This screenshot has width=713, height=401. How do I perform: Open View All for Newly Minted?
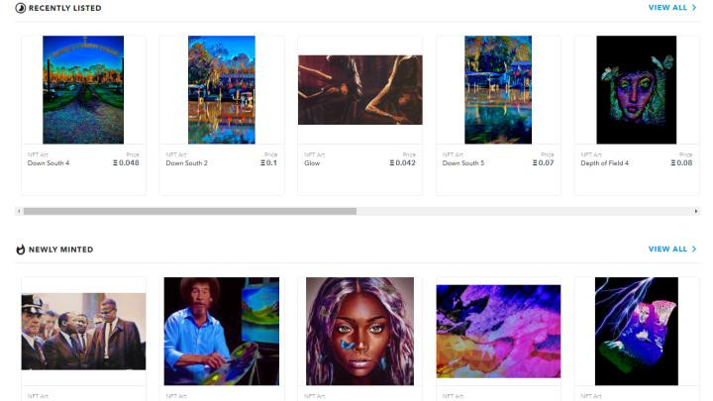667,250
